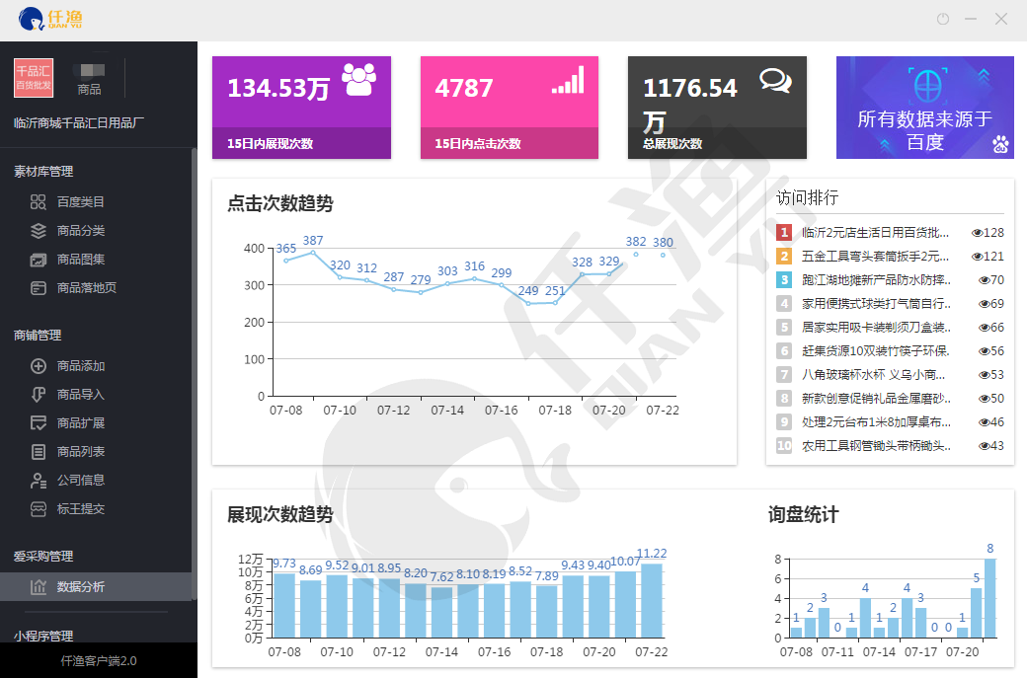
Task: Click sidebar vertical scrollbar
Action: (194, 373)
